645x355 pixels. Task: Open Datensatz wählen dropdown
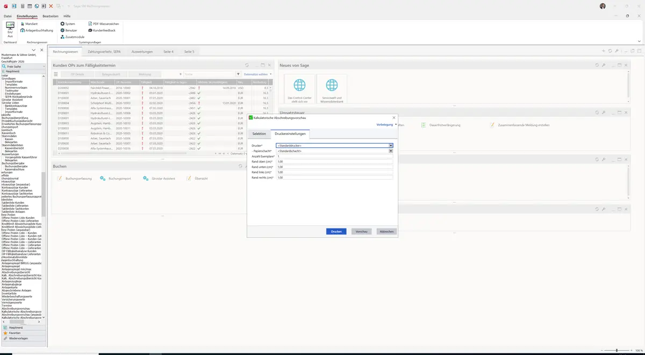[x=257, y=74]
